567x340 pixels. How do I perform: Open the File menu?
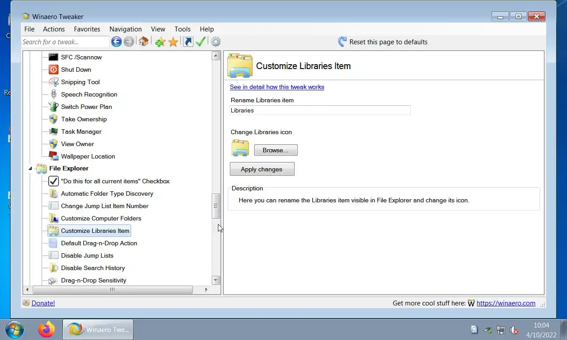29,29
